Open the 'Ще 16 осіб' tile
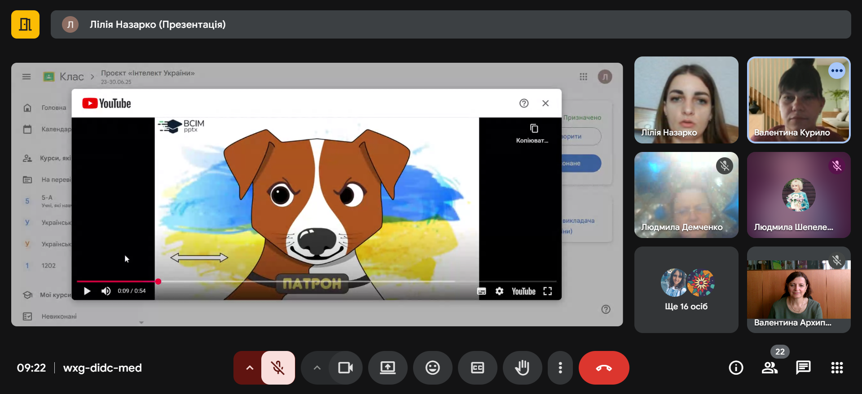 (686, 290)
